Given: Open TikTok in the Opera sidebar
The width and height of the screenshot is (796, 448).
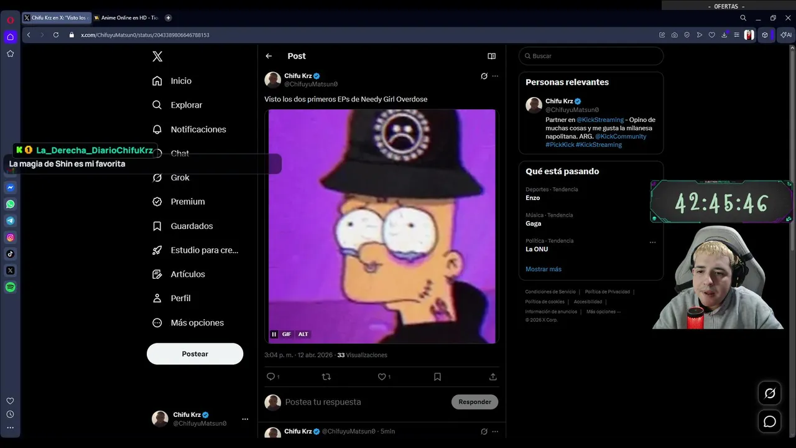Looking at the screenshot, I should tap(10, 254).
